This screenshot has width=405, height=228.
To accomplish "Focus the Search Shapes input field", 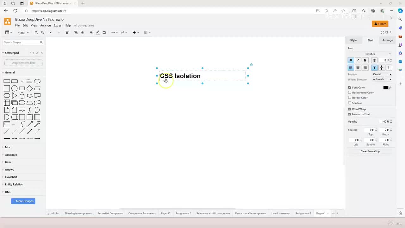I will coord(23,42).
